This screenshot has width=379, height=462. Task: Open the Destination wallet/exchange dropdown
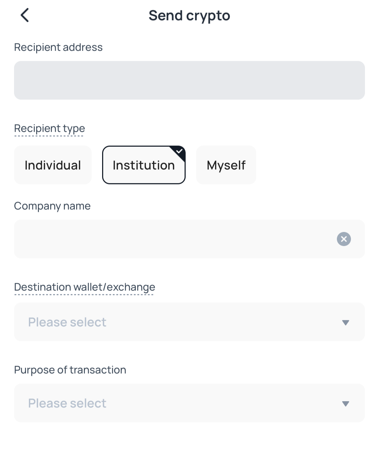[x=189, y=322]
